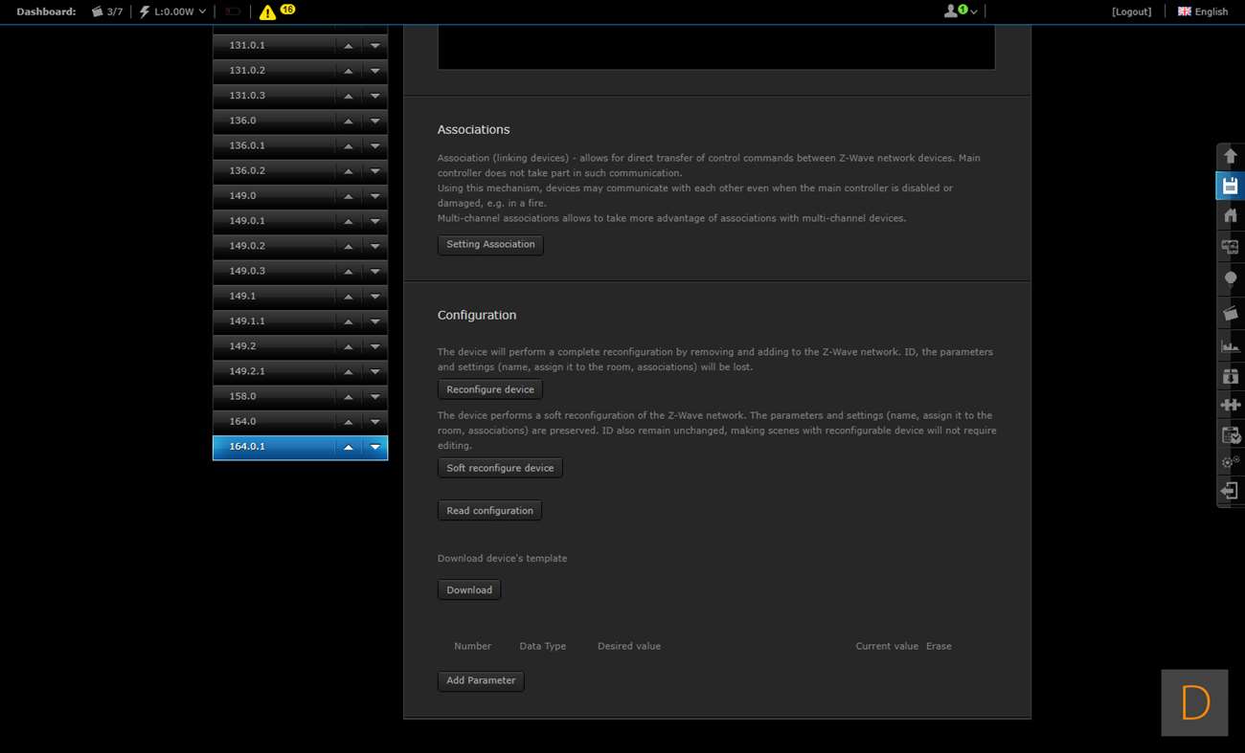
Task: Click the puzzle piece plugins sidebar icon
Action: [x=1231, y=405]
